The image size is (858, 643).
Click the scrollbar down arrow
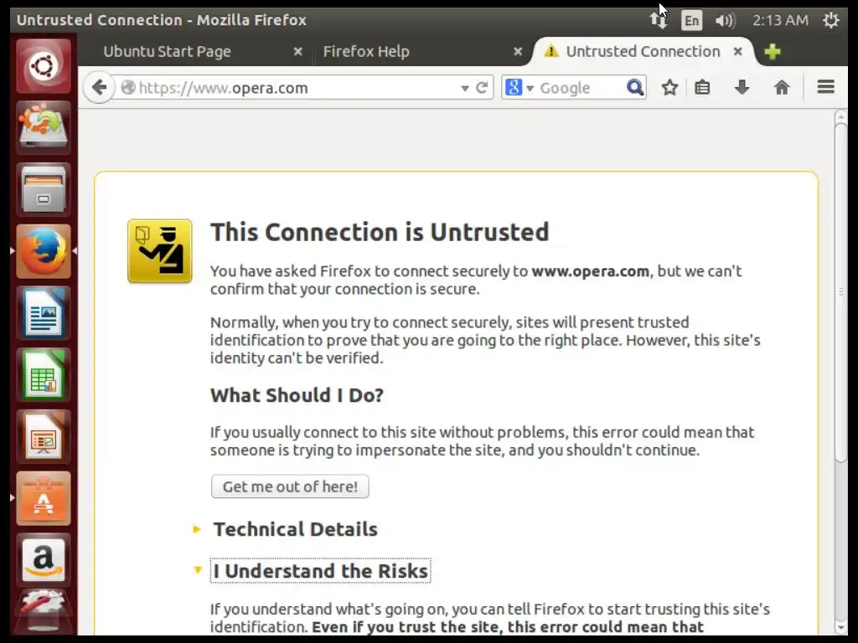pyautogui.click(x=841, y=628)
